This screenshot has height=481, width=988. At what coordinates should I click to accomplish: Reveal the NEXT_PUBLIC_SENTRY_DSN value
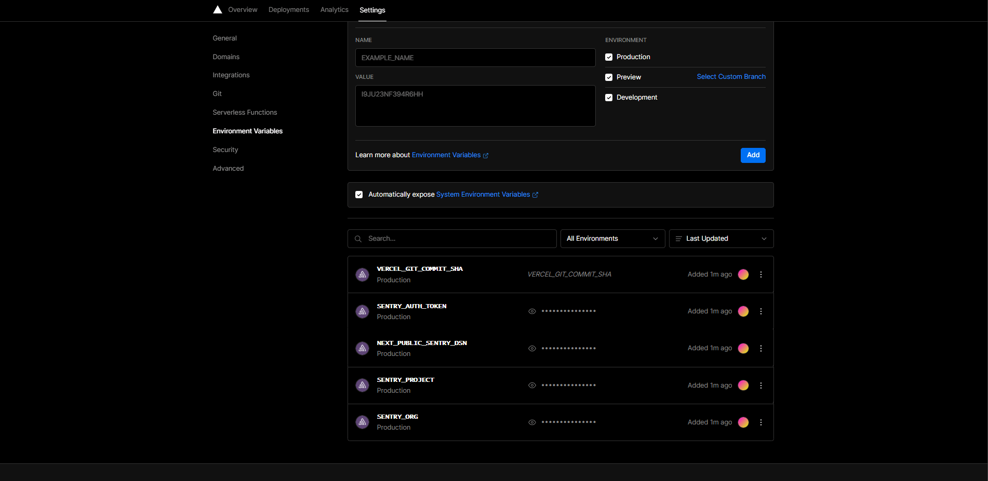(532, 348)
